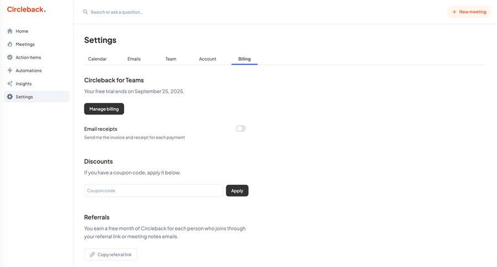Screen dimensions: 497x267
Task: Copy referral link
Action: [x=110, y=254]
